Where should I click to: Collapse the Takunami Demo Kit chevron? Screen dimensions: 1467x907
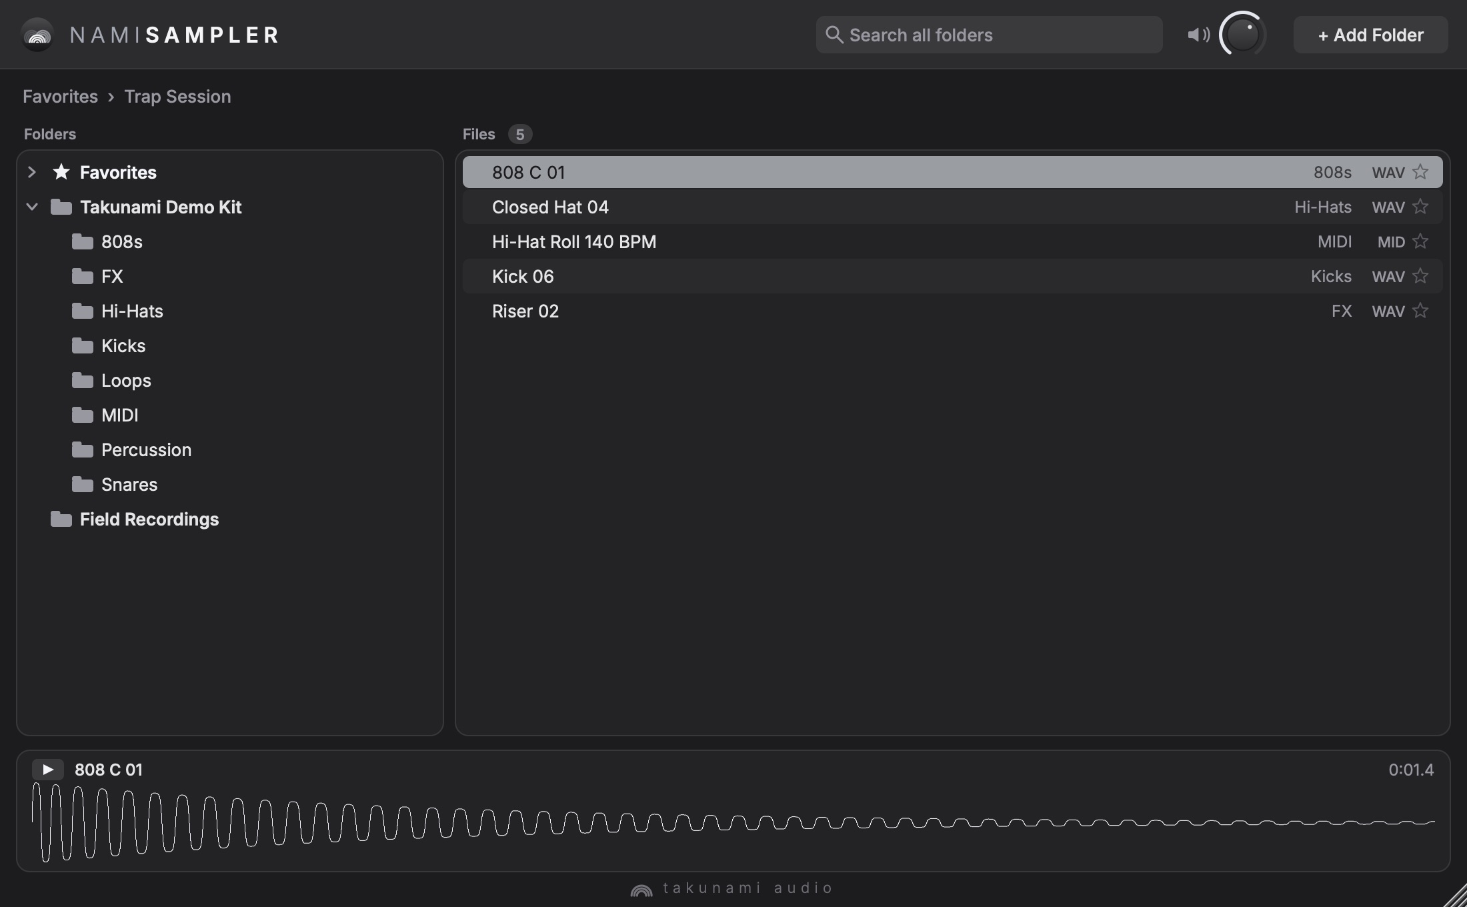click(31, 207)
